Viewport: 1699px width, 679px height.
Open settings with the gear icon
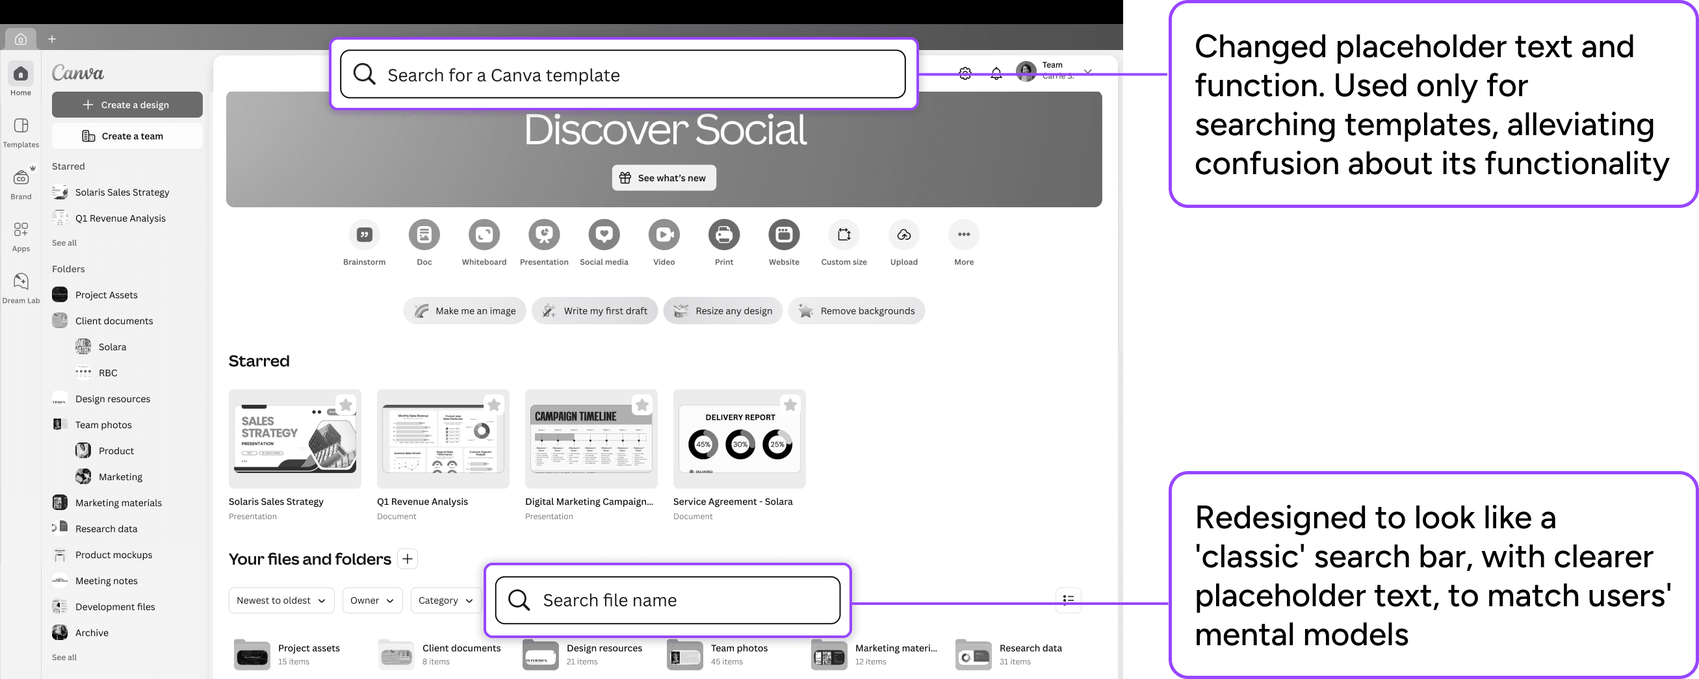[x=965, y=73]
